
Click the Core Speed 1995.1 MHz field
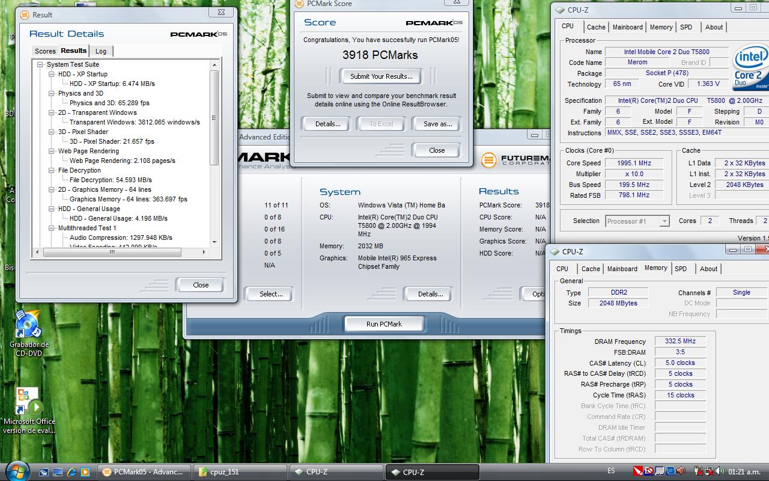tap(633, 163)
